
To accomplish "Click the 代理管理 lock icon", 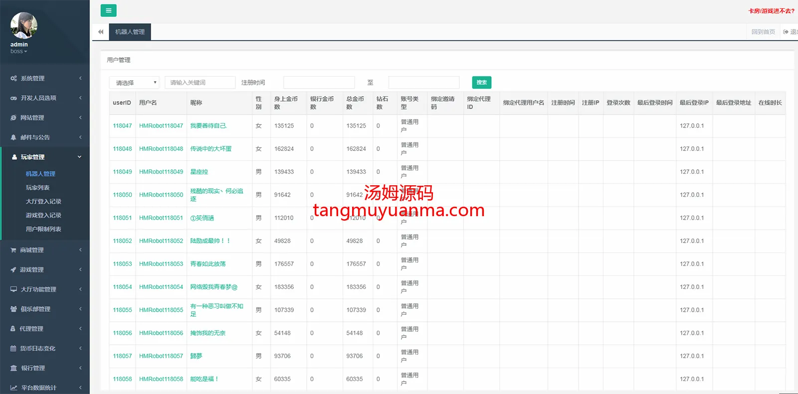I will pos(13,329).
